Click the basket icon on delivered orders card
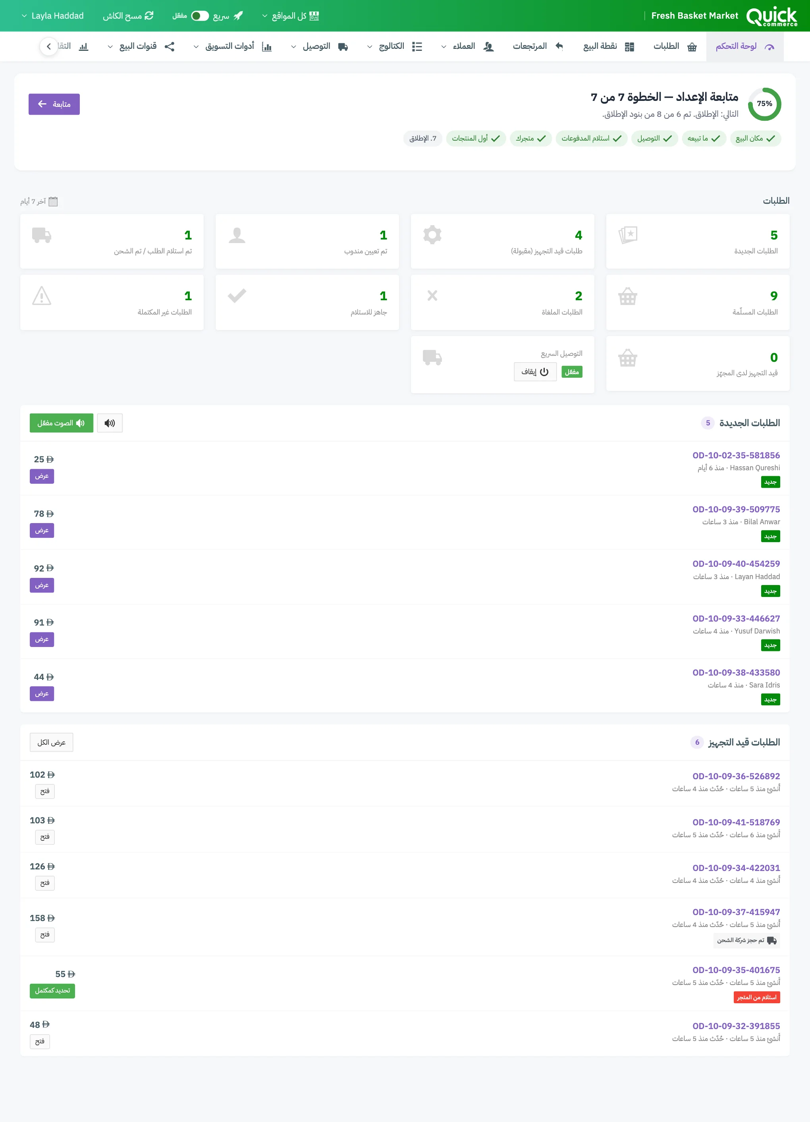 tap(627, 296)
